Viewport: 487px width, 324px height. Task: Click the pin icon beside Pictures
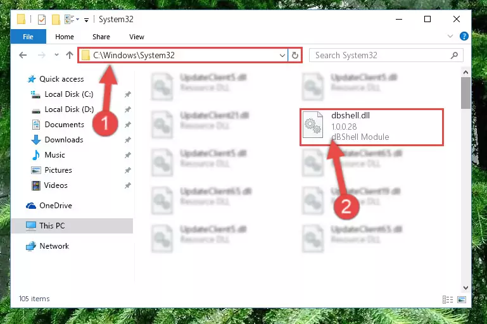127,170
